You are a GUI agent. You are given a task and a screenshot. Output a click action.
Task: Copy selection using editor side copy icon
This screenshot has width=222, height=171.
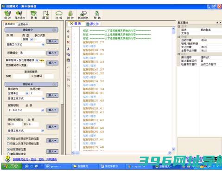click(x=68, y=54)
